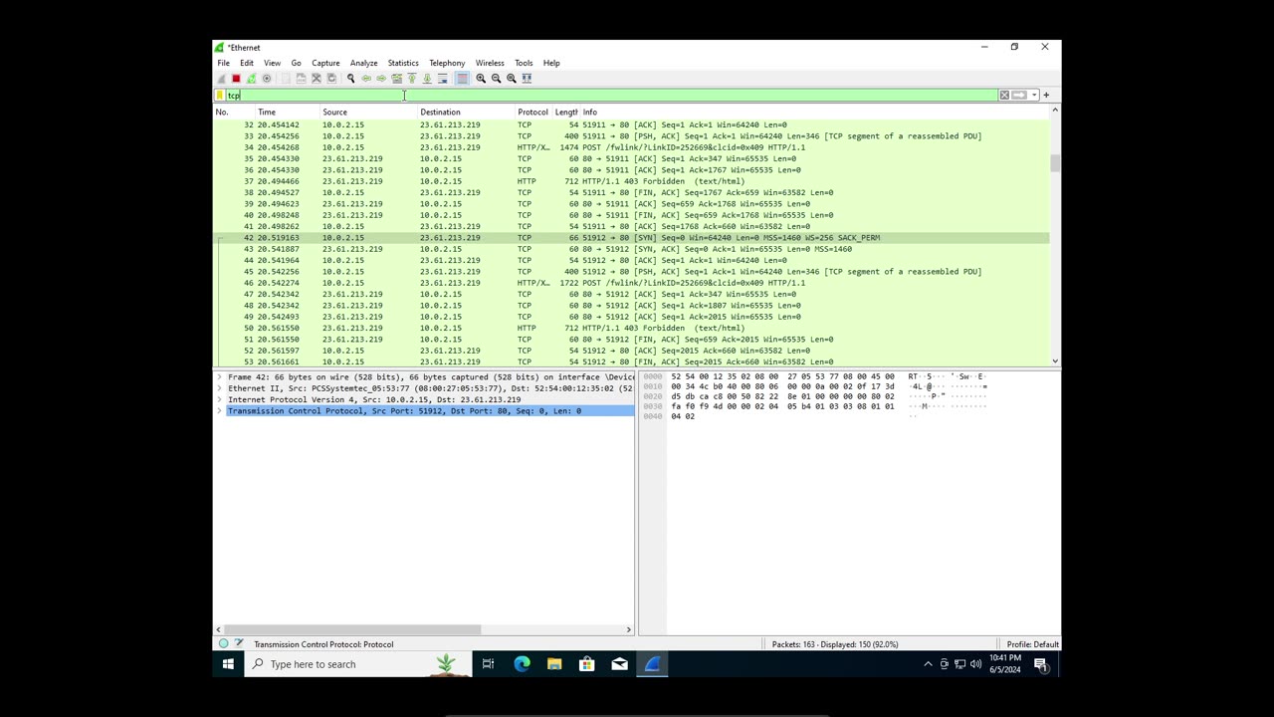The height and width of the screenshot is (717, 1274).
Task: Sort by the Info column header
Action: (x=814, y=113)
